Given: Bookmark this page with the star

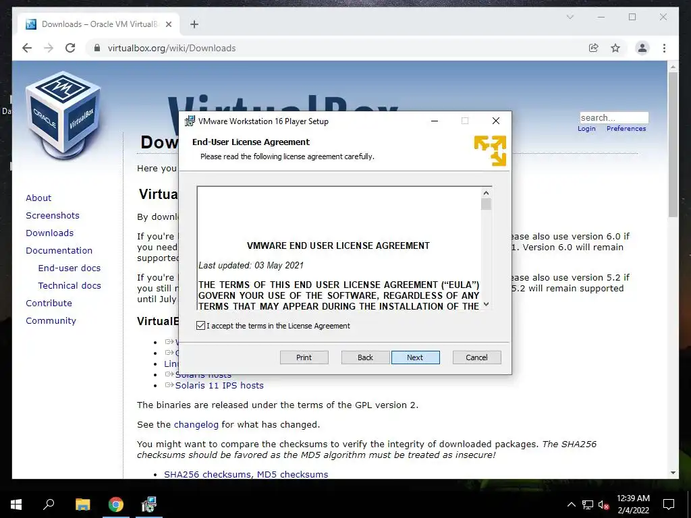Looking at the screenshot, I should pos(615,48).
